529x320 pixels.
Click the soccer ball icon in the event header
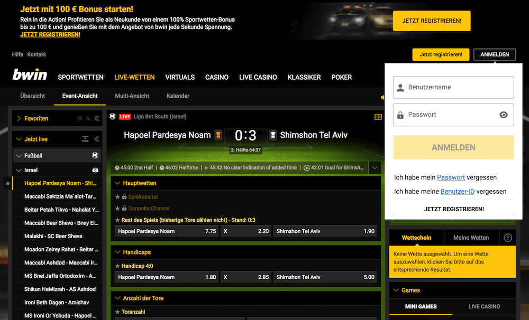pyautogui.click(x=113, y=117)
